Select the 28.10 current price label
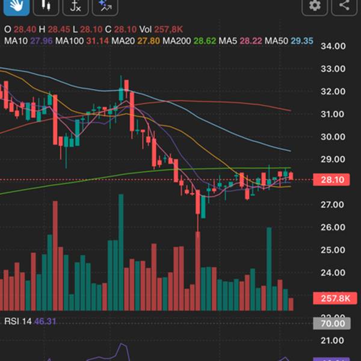This screenshot has width=361, height=361. [x=332, y=180]
